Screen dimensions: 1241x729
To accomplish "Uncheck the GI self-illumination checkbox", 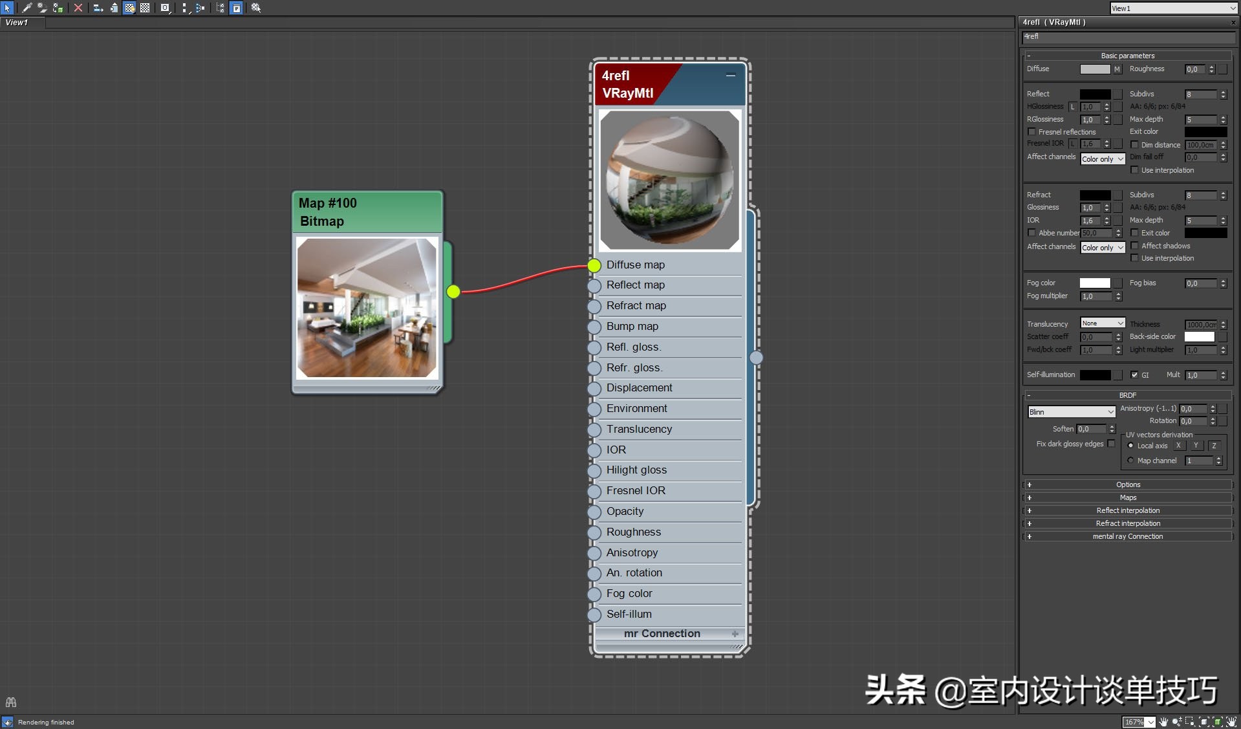I will [x=1134, y=375].
